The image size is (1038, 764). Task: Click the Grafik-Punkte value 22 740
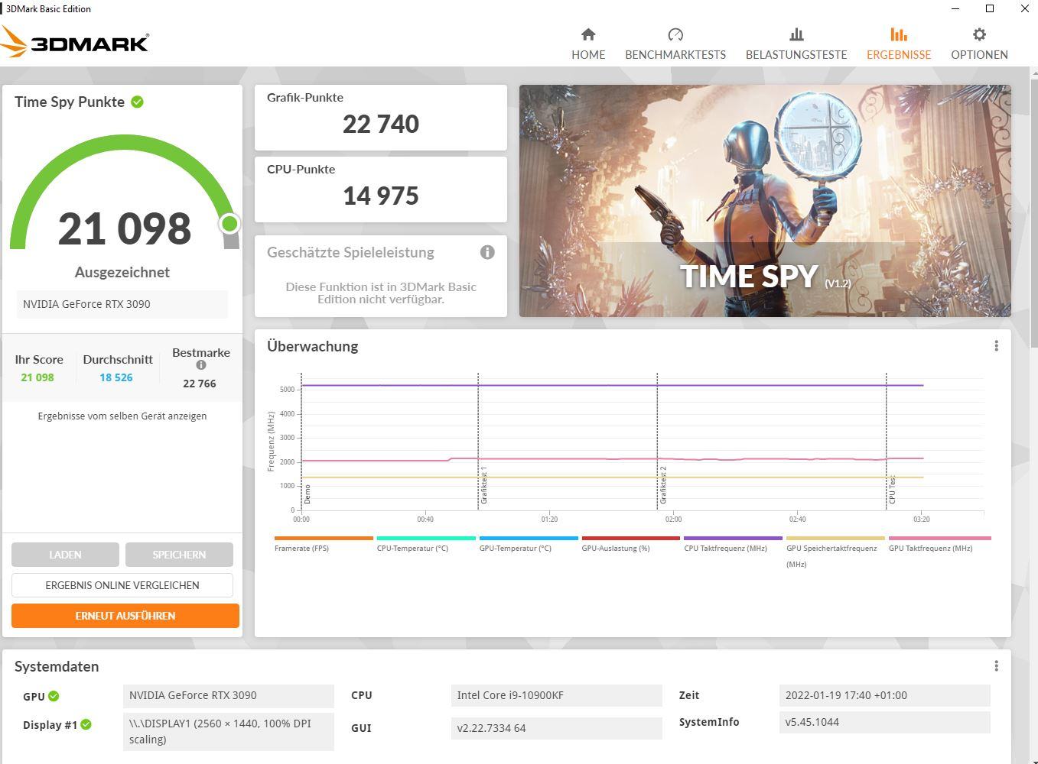click(x=381, y=124)
